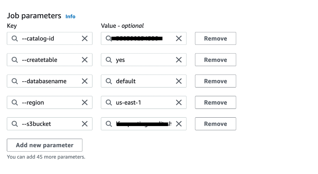
Task: Clear the --databasename key with X icon
Action: point(85,81)
